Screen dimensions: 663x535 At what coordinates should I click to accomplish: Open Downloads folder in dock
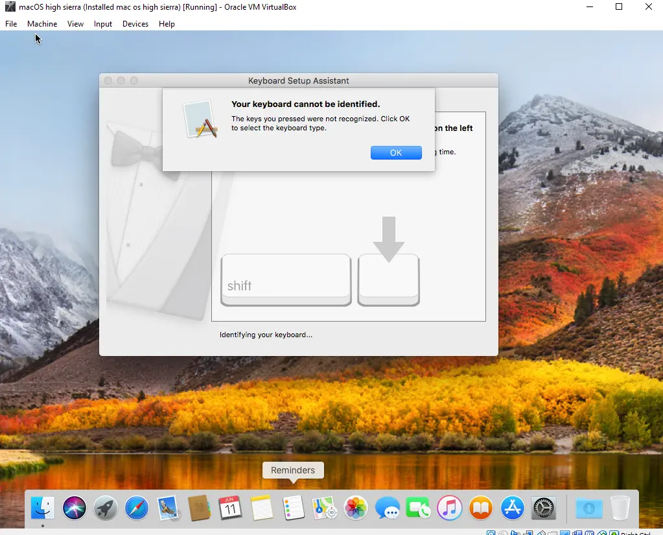tap(589, 508)
